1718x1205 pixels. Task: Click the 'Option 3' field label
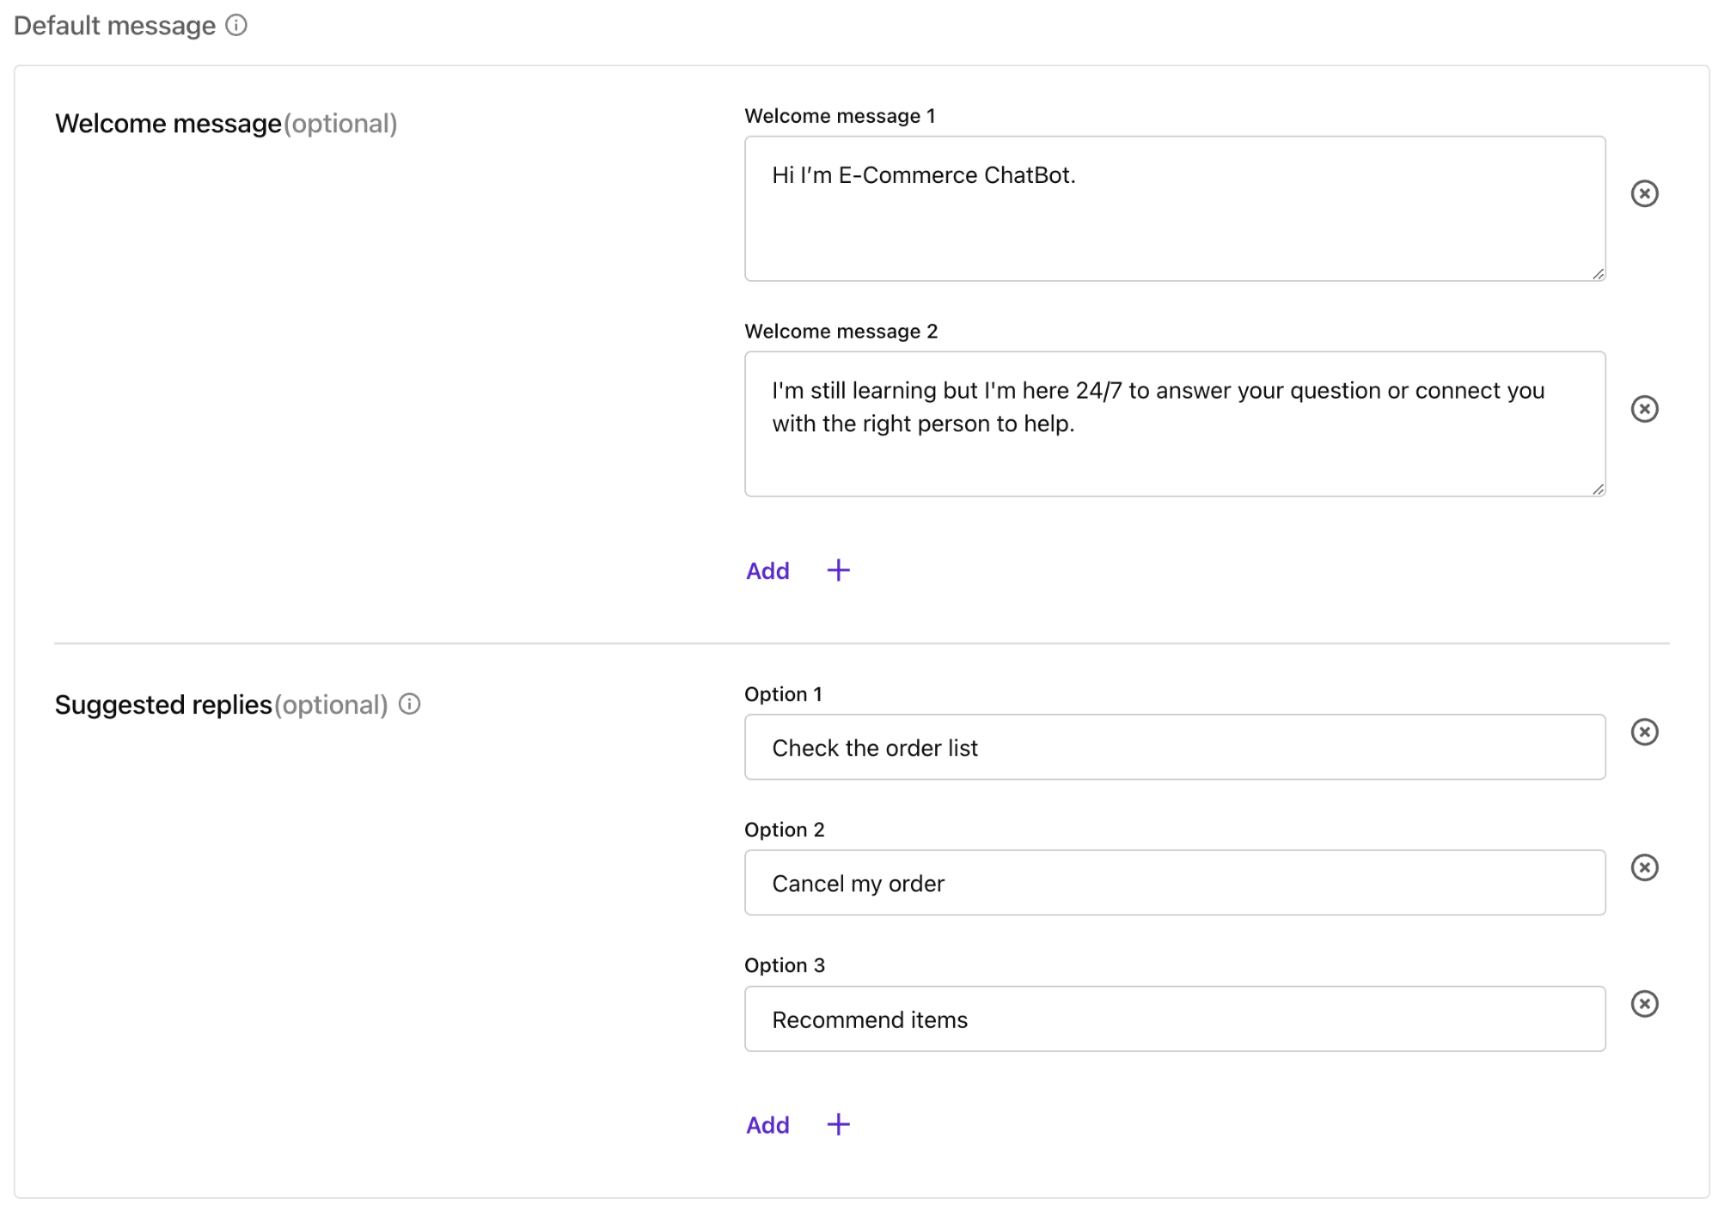(x=784, y=965)
